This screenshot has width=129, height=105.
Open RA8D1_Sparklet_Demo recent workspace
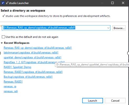click(18, 67)
